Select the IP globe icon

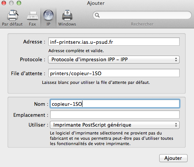(x=48, y=15)
